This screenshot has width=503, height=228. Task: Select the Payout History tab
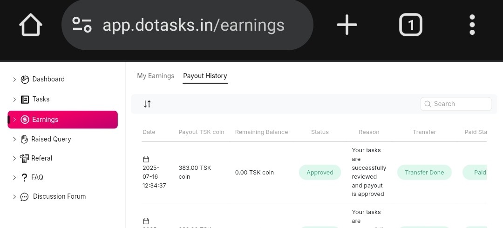coord(205,76)
